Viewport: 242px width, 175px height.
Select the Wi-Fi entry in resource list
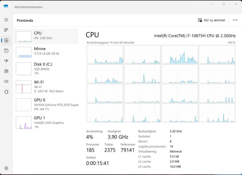[x=46, y=87]
